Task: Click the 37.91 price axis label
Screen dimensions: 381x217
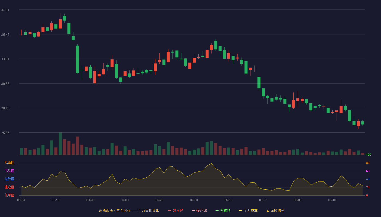Action: (5, 10)
